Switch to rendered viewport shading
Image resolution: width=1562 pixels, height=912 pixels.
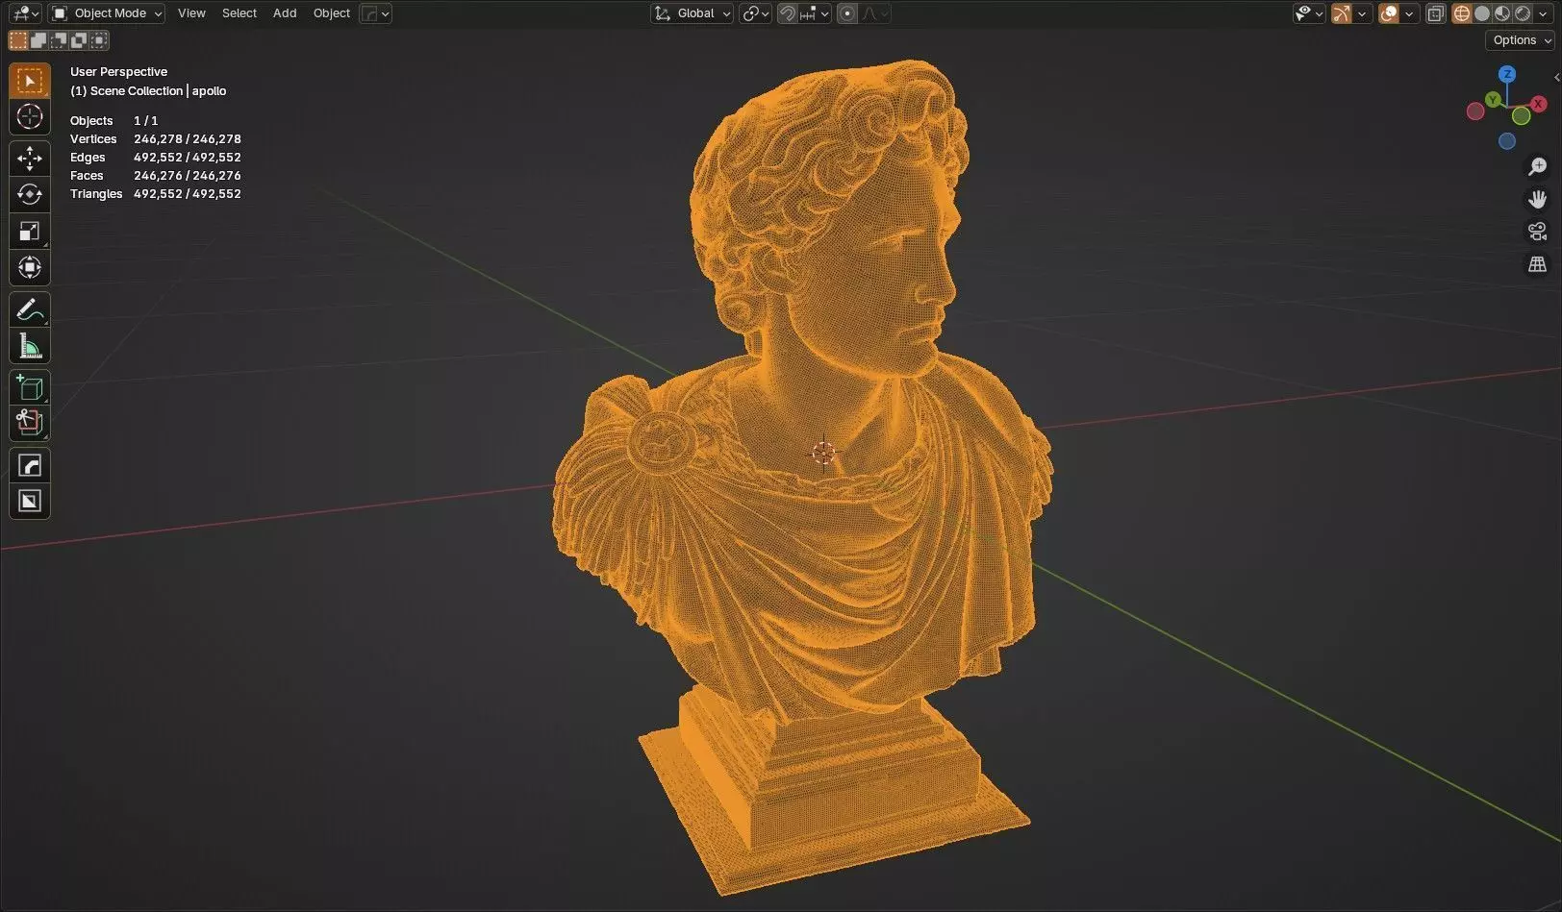coord(1523,13)
